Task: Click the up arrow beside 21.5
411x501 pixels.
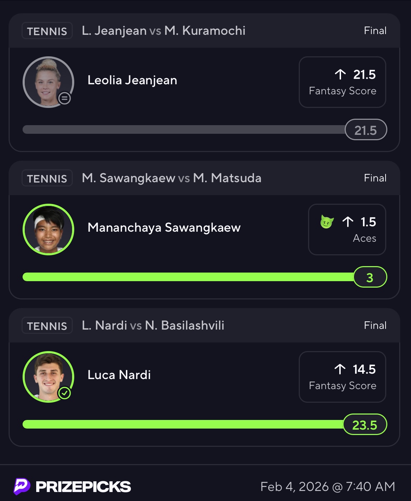Action: [340, 75]
